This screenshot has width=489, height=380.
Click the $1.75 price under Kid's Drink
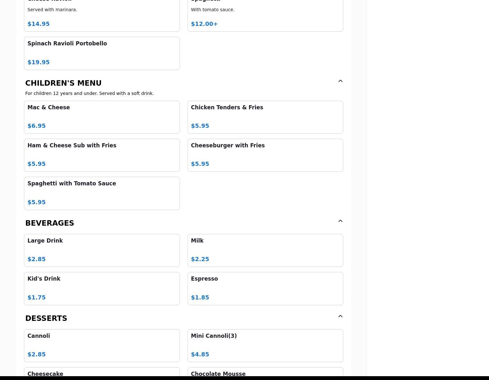pos(36,298)
